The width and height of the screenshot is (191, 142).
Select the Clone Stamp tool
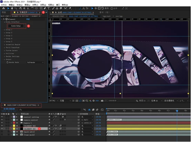(x=57, y=8)
